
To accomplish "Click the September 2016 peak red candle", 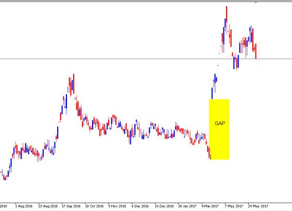I will pos(74,84).
